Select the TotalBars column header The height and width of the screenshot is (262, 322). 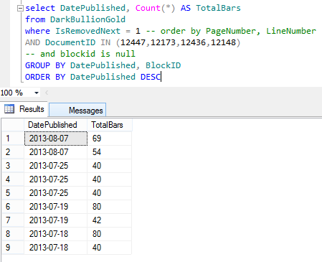pos(110,125)
